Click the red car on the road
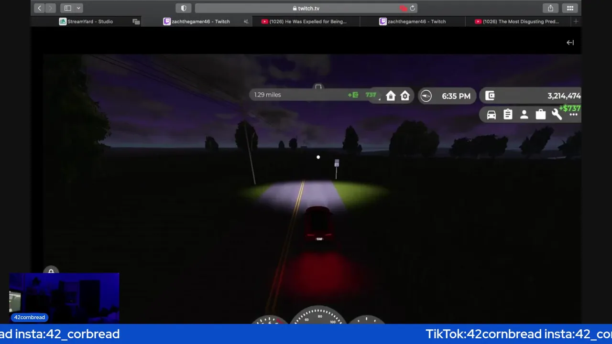The height and width of the screenshot is (344, 612). [318, 224]
